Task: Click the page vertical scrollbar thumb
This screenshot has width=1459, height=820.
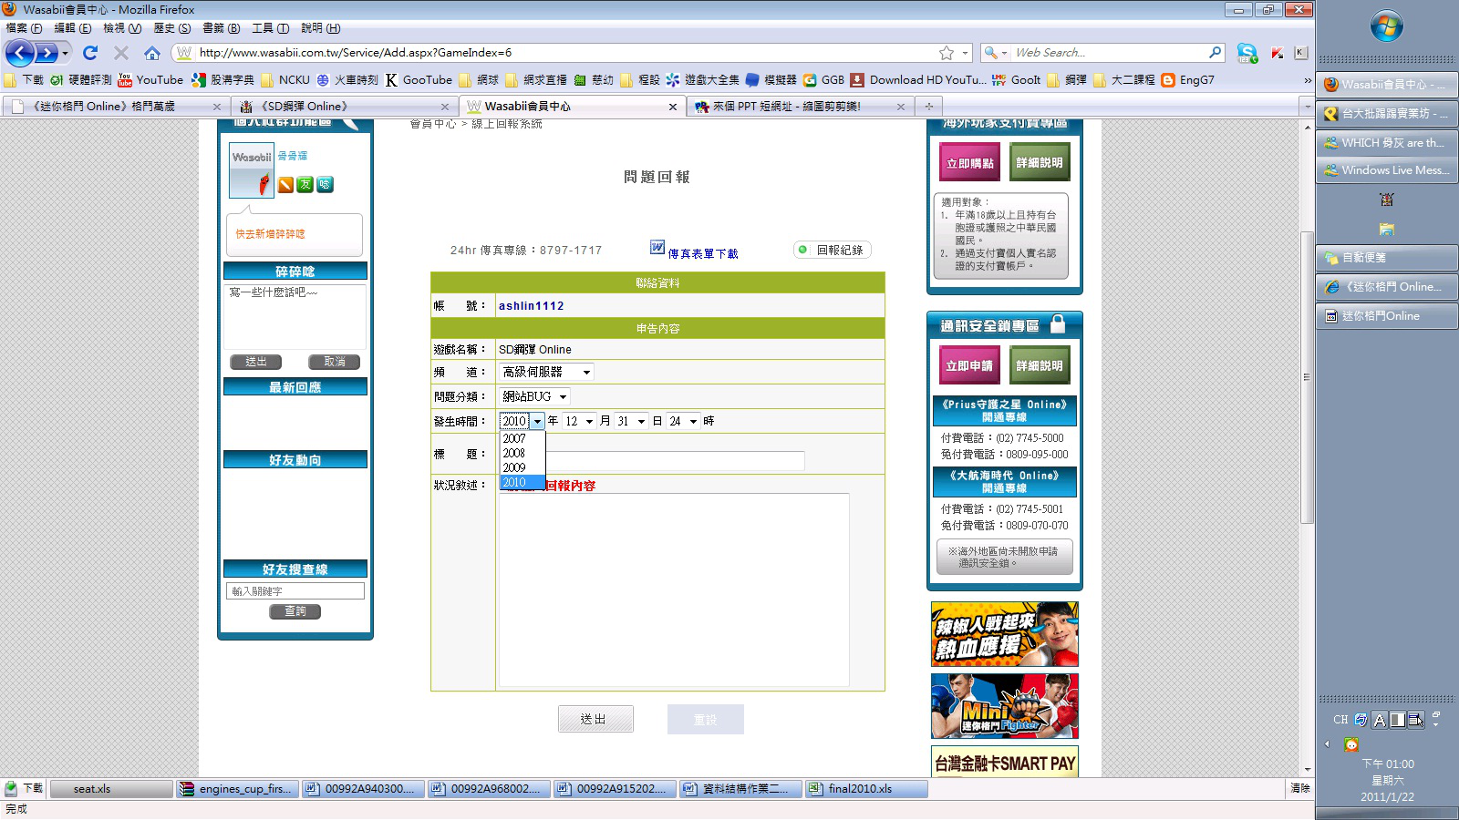Action: pos(1307,377)
